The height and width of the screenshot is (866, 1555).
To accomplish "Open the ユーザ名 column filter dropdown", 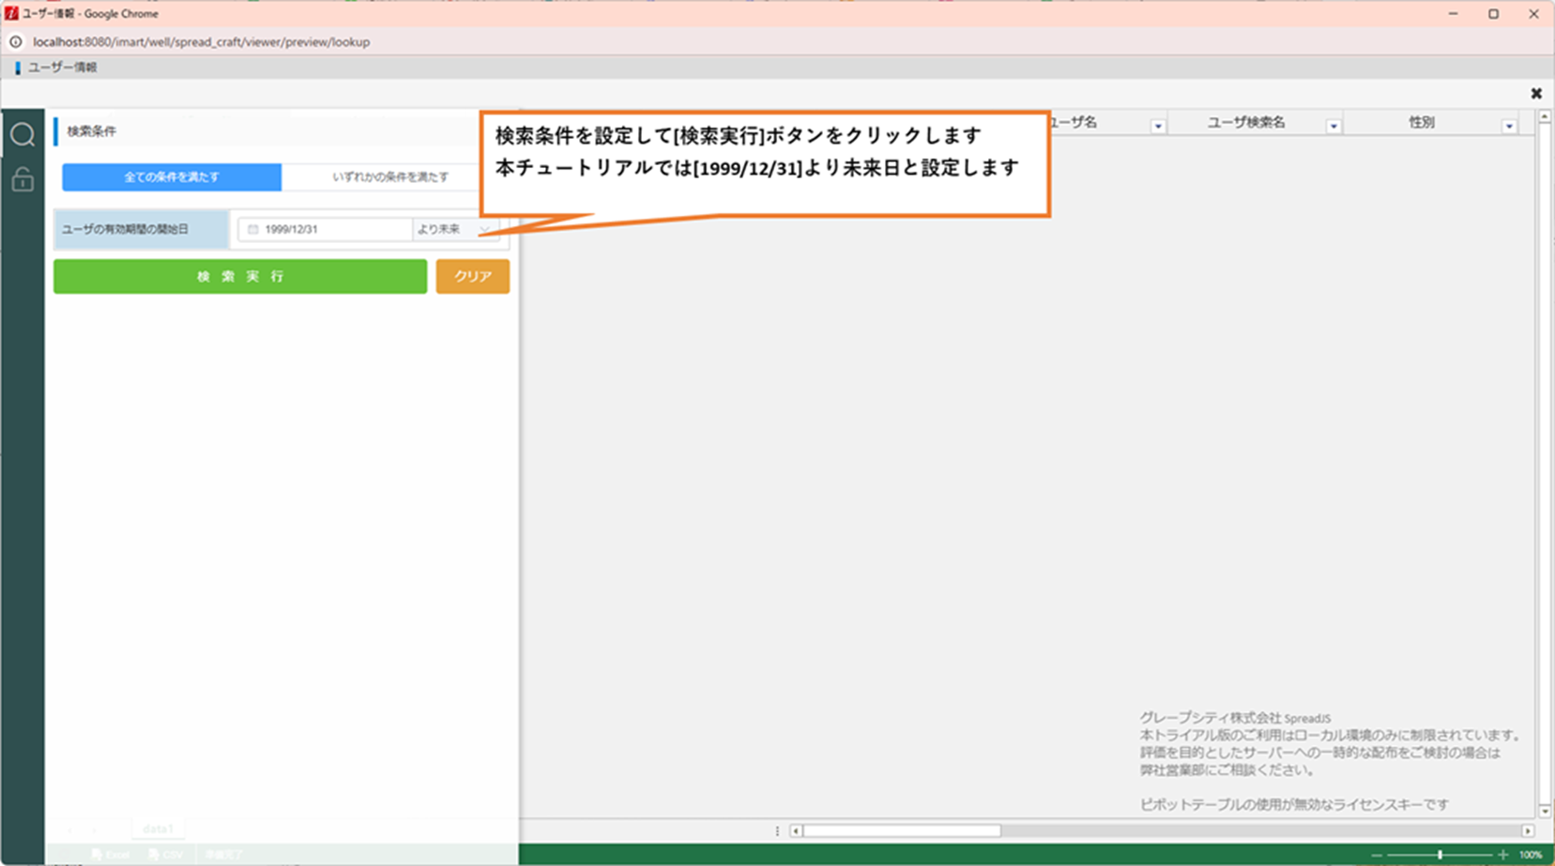I will coord(1157,126).
